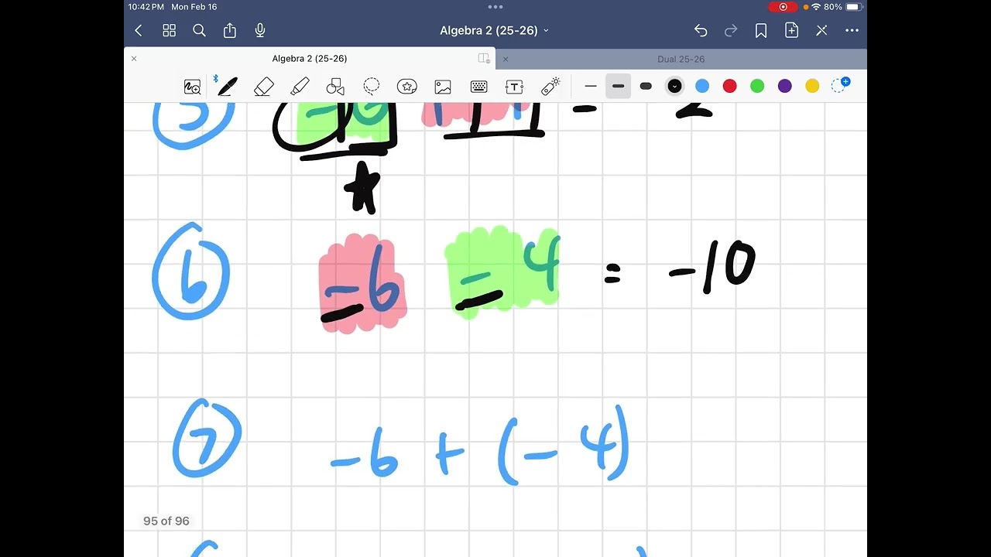Viewport: 991px width, 557px height.
Task: Tap the three-dot multitasking control at top
Action: coord(495,6)
